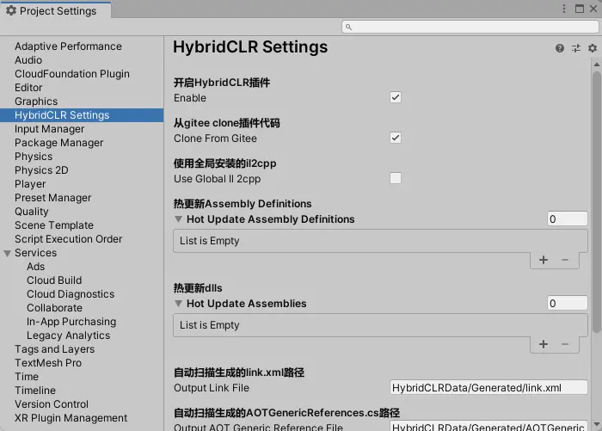Screen dimensions: 602x431
Task: Collapse the Services tree section
Action: (x=8, y=253)
